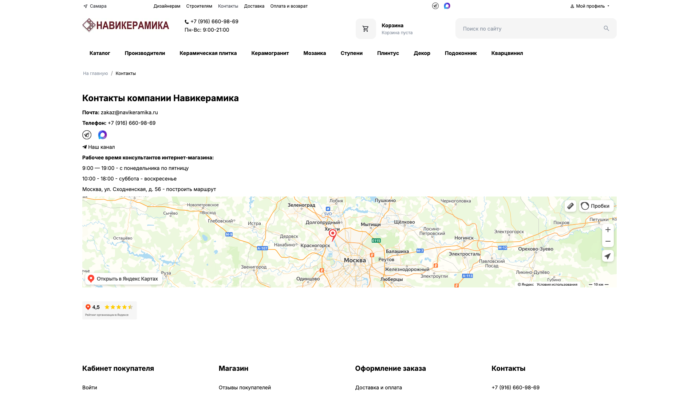
Task: Click the Телефон number in contacts section
Action: 132,123
